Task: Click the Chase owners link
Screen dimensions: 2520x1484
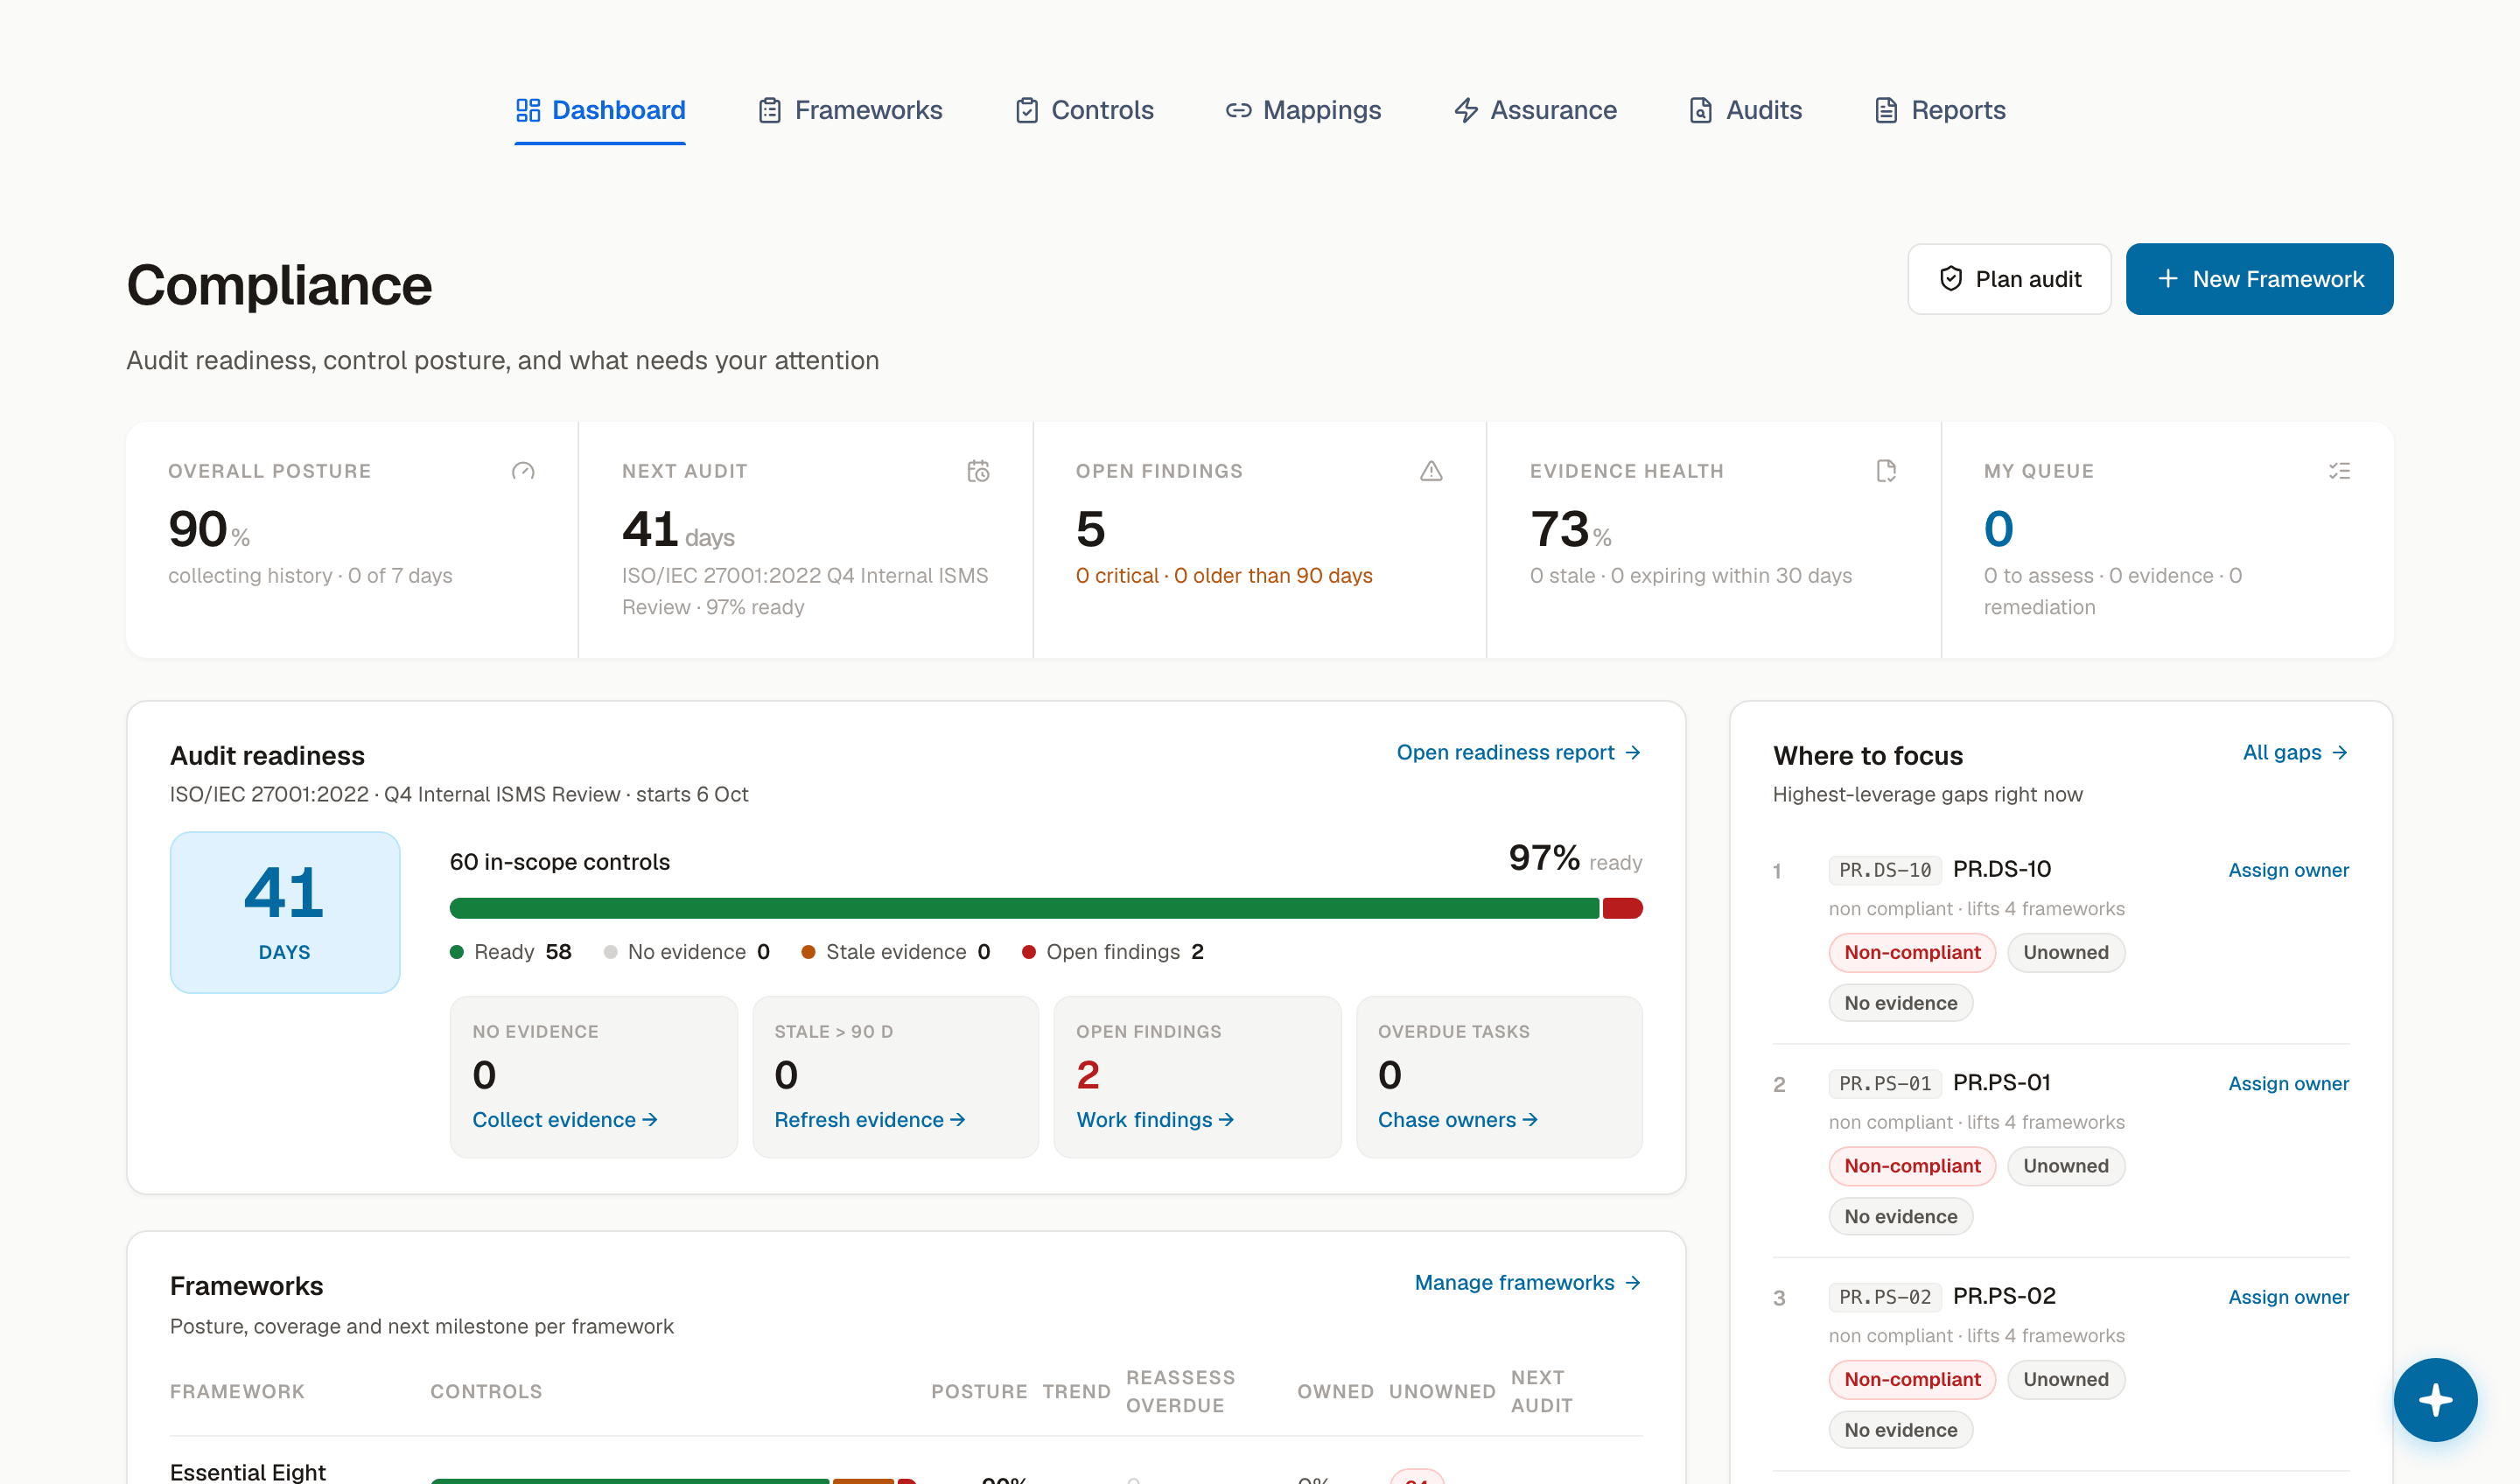Action: 1458,1120
